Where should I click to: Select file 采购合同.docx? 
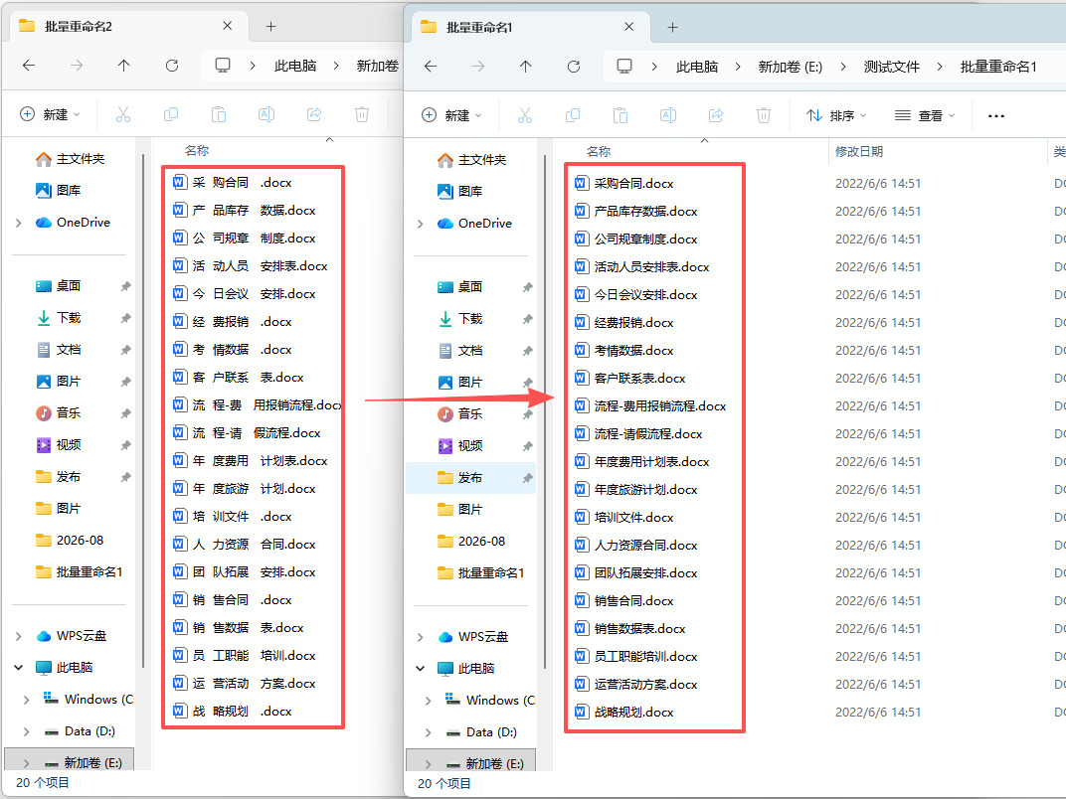click(624, 184)
